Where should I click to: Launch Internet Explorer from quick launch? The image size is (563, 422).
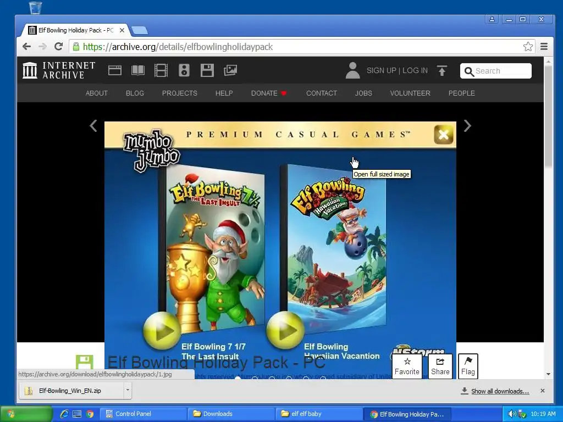click(65, 414)
